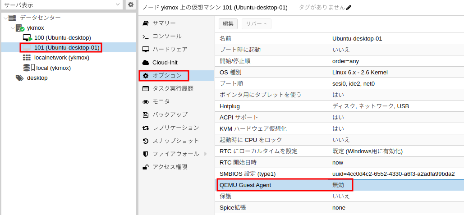This screenshot has width=464, height=215.
Task: Click the desktop tag icon
Action: 19,78
